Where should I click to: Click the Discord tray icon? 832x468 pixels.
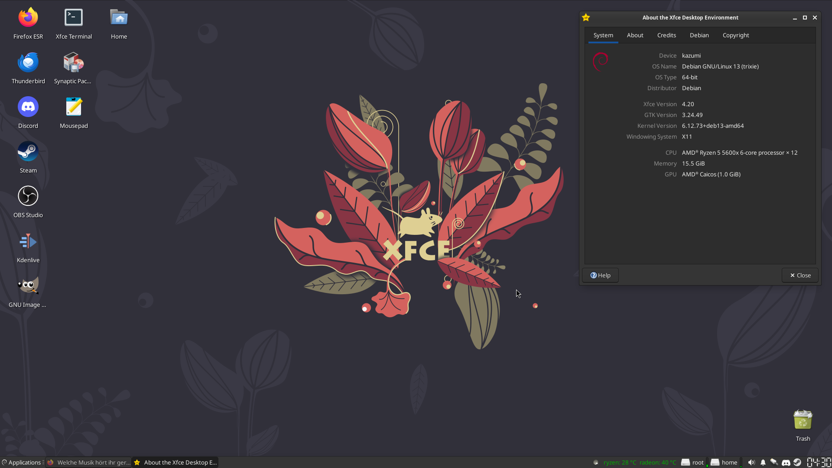[x=786, y=462]
